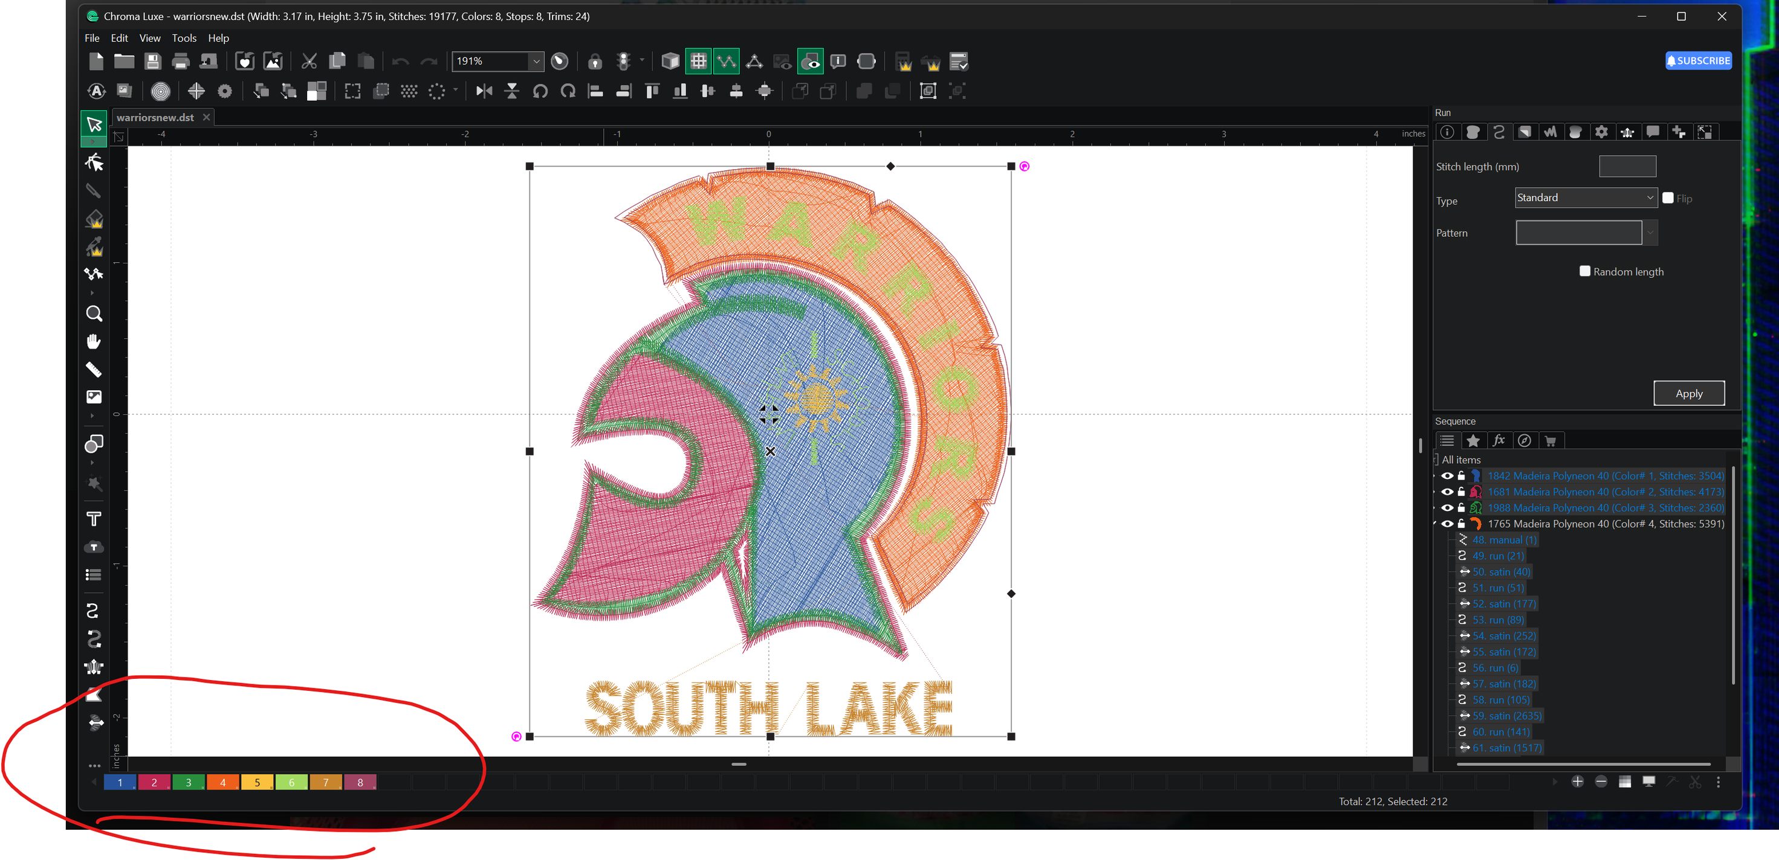
Task: Expand the 1681 Madeira Polyneon group
Action: tap(1435, 492)
